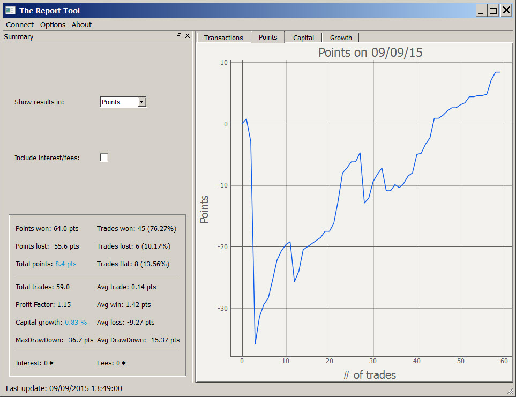Viewport: 516px width, 397px height.
Task: Click the Avg win: 1.42 pts text
Action: click(124, 304)
